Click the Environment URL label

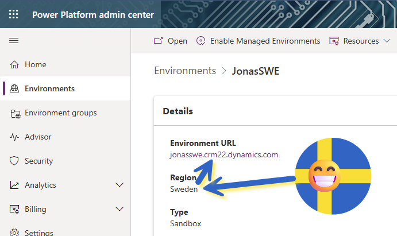point(203,143)
